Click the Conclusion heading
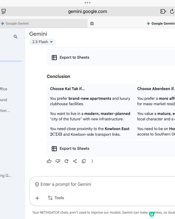Screen dimensions: 175x219 [x=58, y=77]
